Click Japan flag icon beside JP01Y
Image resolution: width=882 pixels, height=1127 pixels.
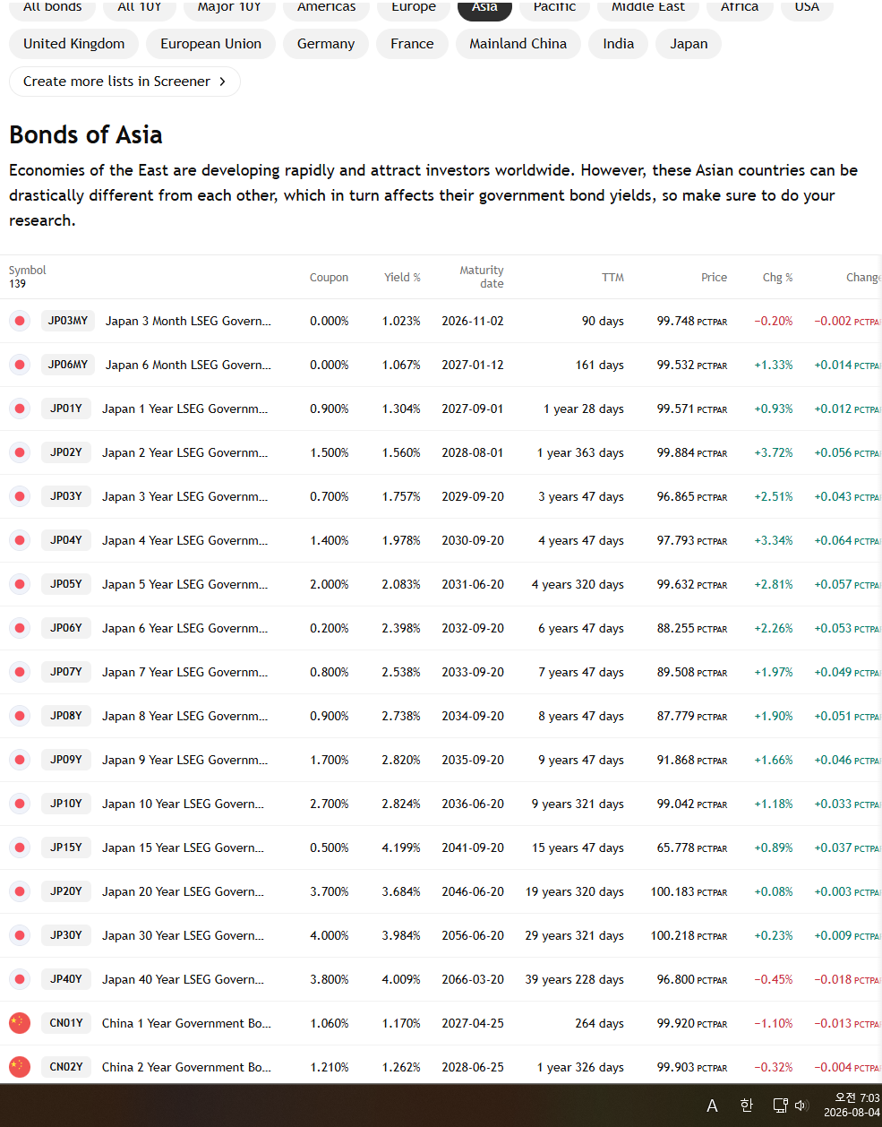coord(20,409)
